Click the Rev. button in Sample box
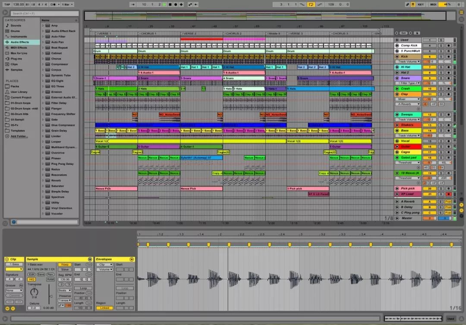This screenshot has height=325, width=466. [x=50, y=274]
